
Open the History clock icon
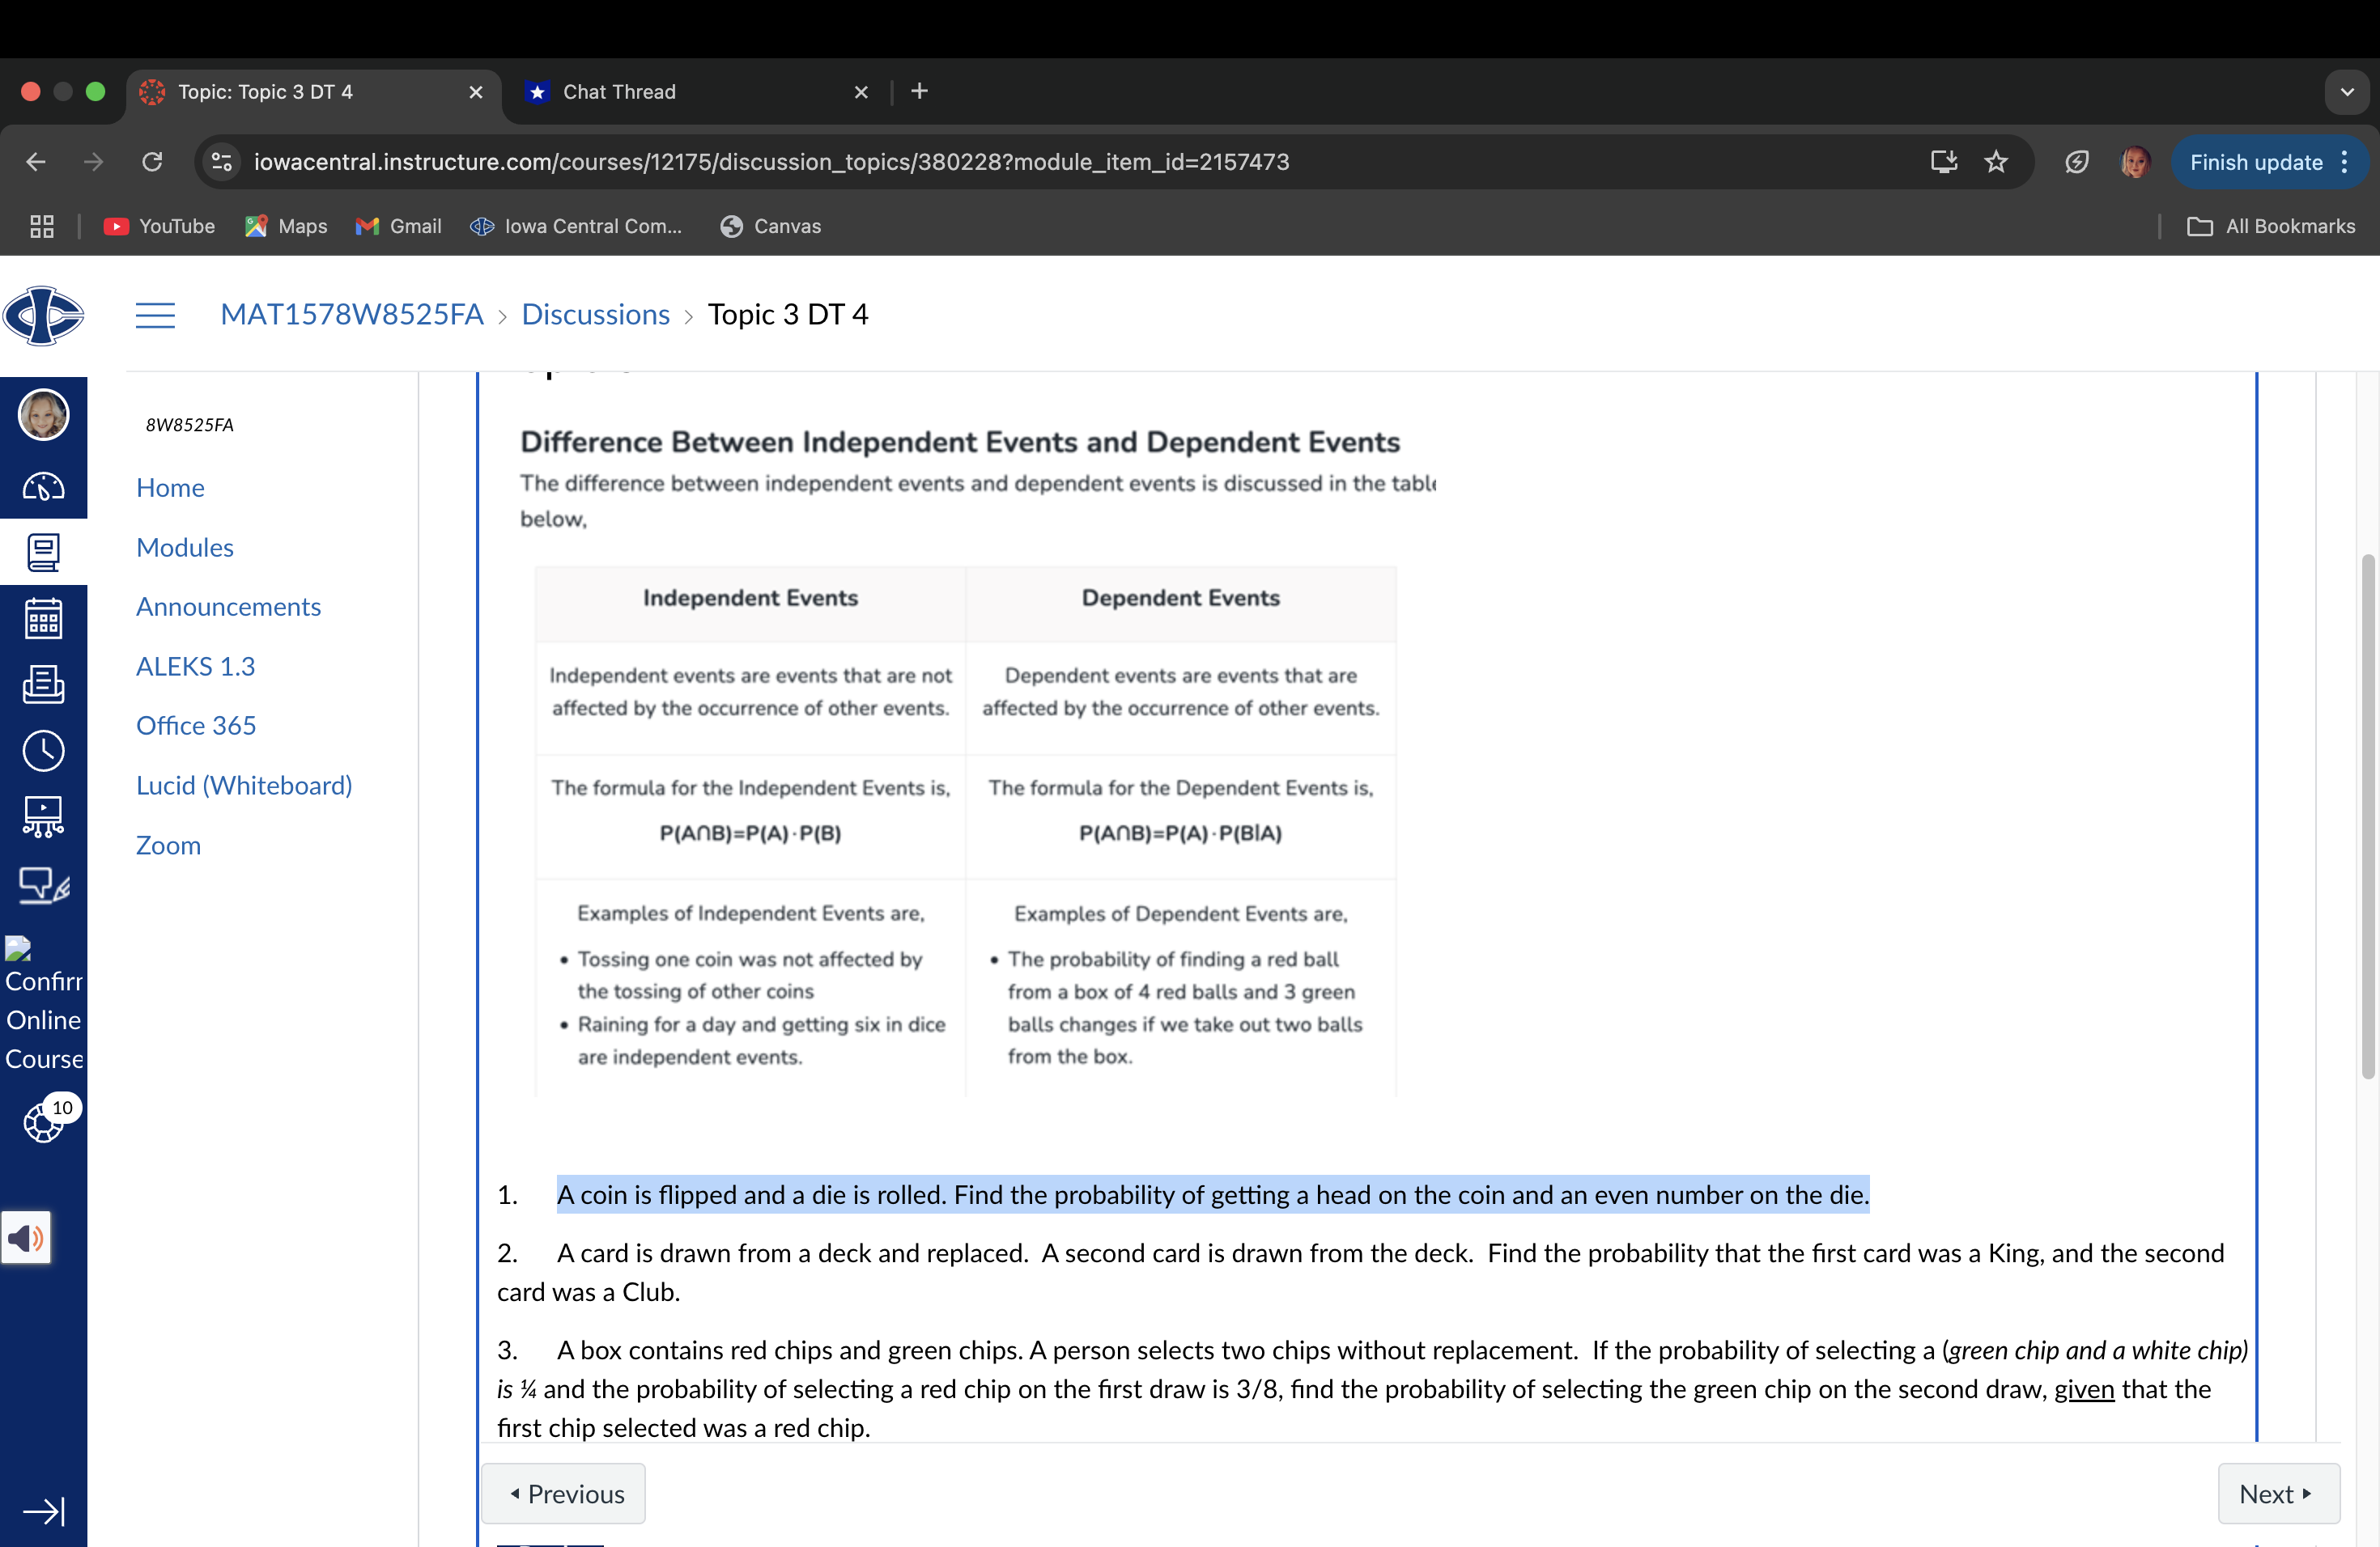pos(43,751)
